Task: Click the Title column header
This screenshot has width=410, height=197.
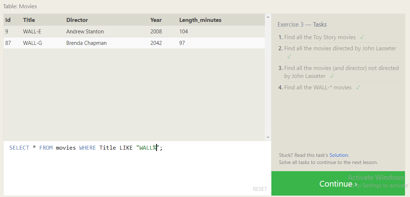Action: [29, 20]
